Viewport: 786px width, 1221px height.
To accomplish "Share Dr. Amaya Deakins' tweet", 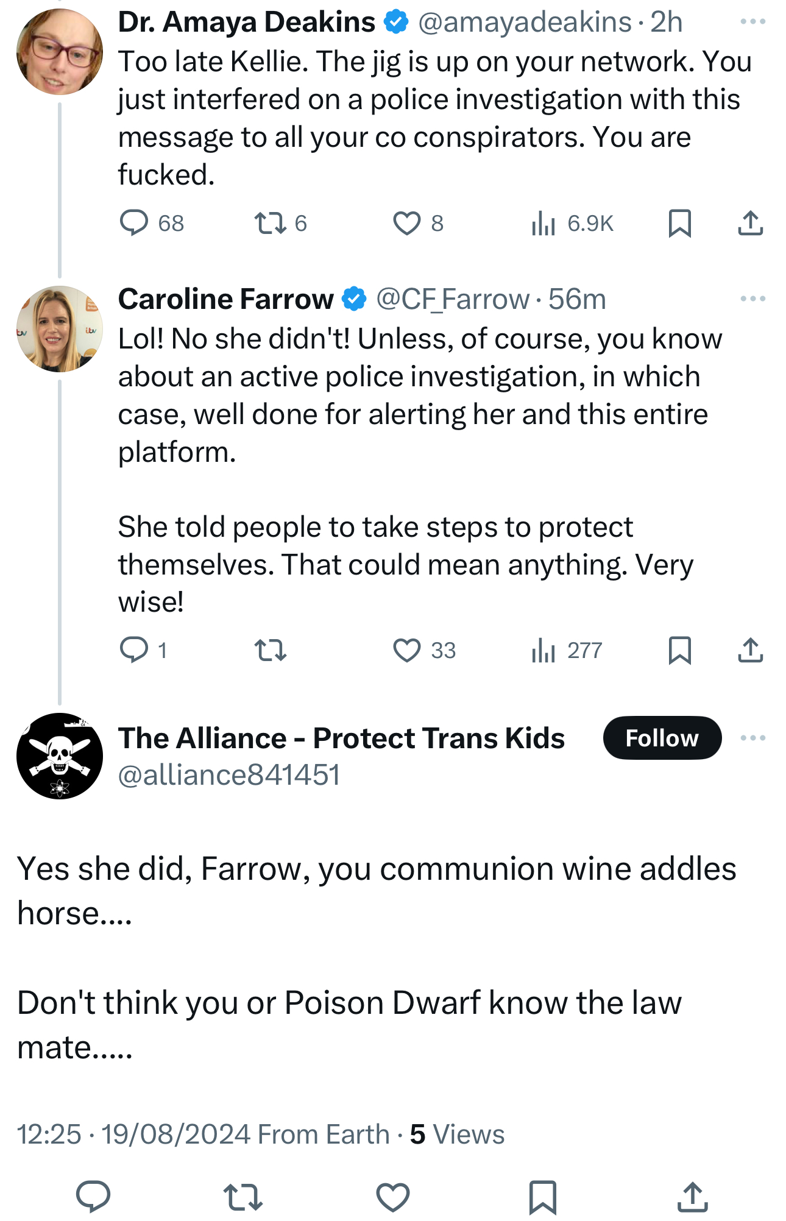I will 750,223.
